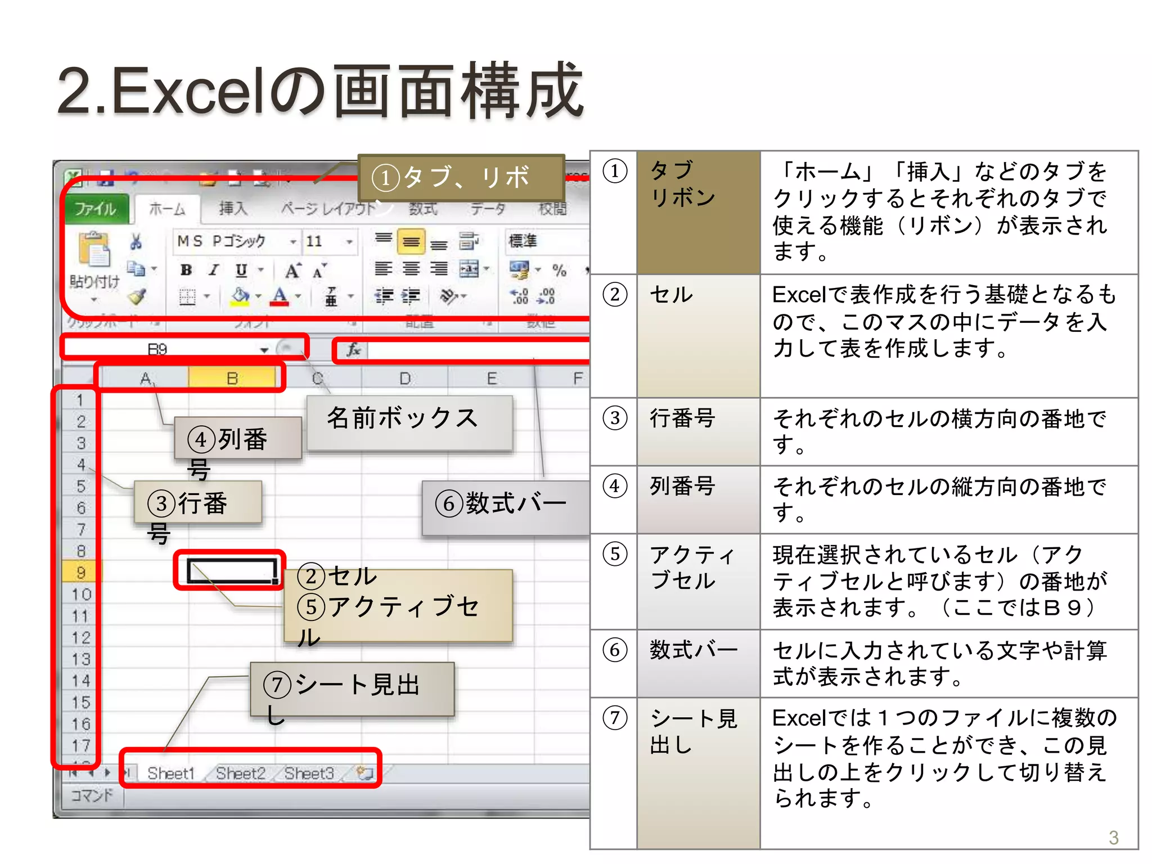Image resolution: width=1152 pixels, height=864 pixels.
Task: Expand the 貼り付け paste options arrow
Action: tap(94, 299)
